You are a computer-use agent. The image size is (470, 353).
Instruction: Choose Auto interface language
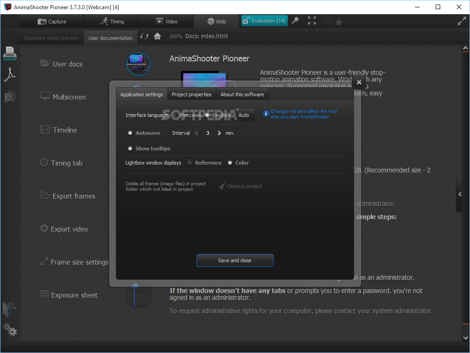click(x=243, y=115)
